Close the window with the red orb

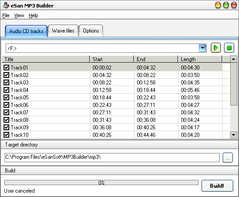click(234, 5)
